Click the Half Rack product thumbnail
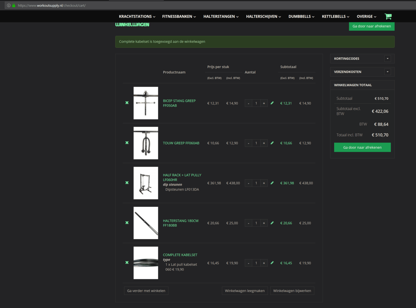Viewport: 416px width, 308px height. (x=146, y=183)
